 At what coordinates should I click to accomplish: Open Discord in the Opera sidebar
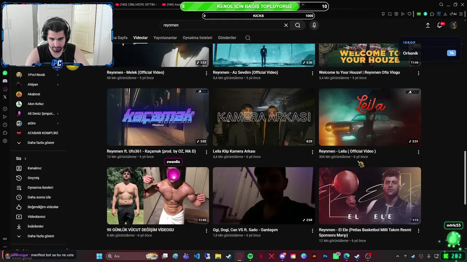pos(5,81)
